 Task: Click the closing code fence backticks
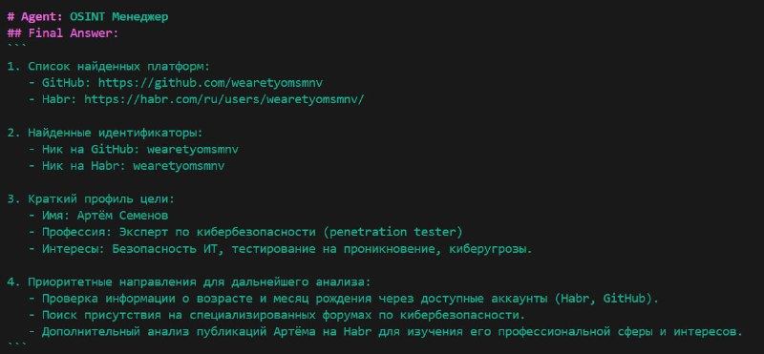pyautogui.click(x=17, y=345)
